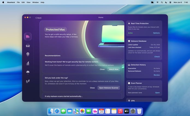
Task: Click Watch Now for remote work tips
Action: click(114, 69)
